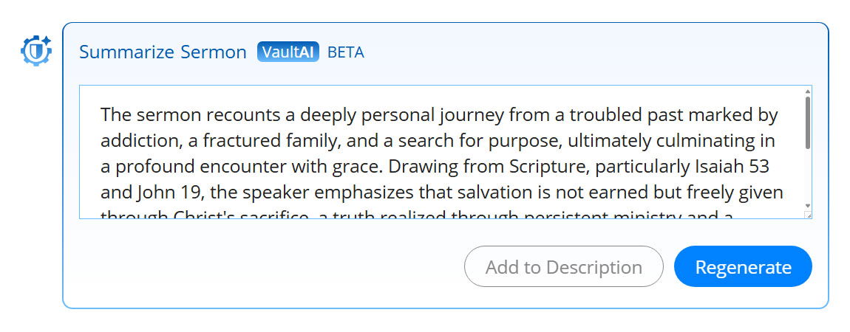
Task: Click the summary scrollbar thumb
Action: (x=808, y=122)
